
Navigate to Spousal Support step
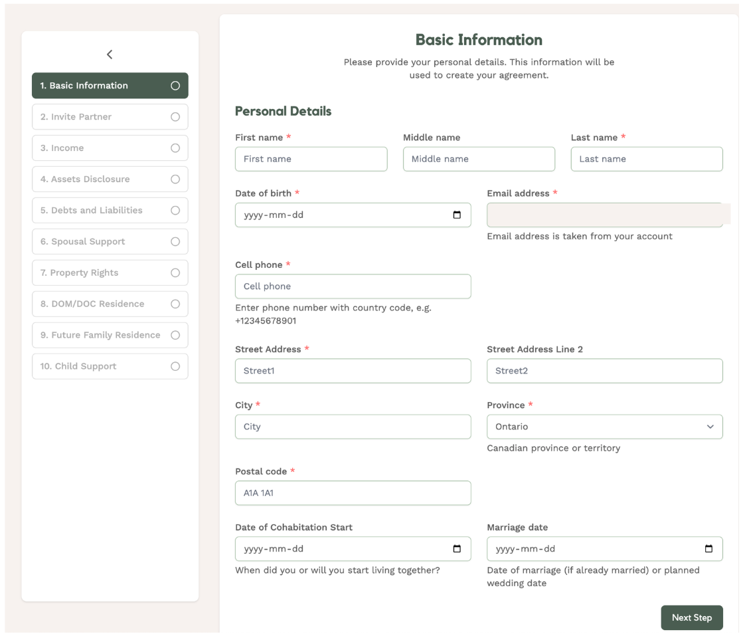pos(100,242)
